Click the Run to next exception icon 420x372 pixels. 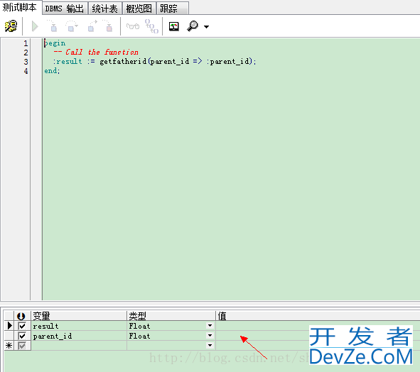(108, 26)
